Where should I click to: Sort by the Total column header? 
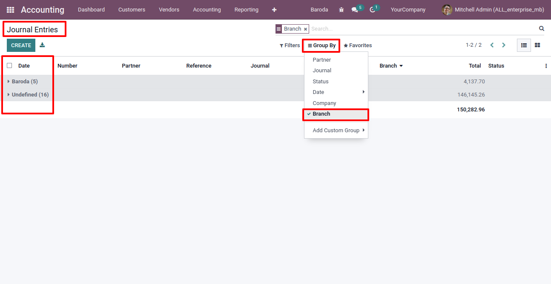[x=475, y=66]
